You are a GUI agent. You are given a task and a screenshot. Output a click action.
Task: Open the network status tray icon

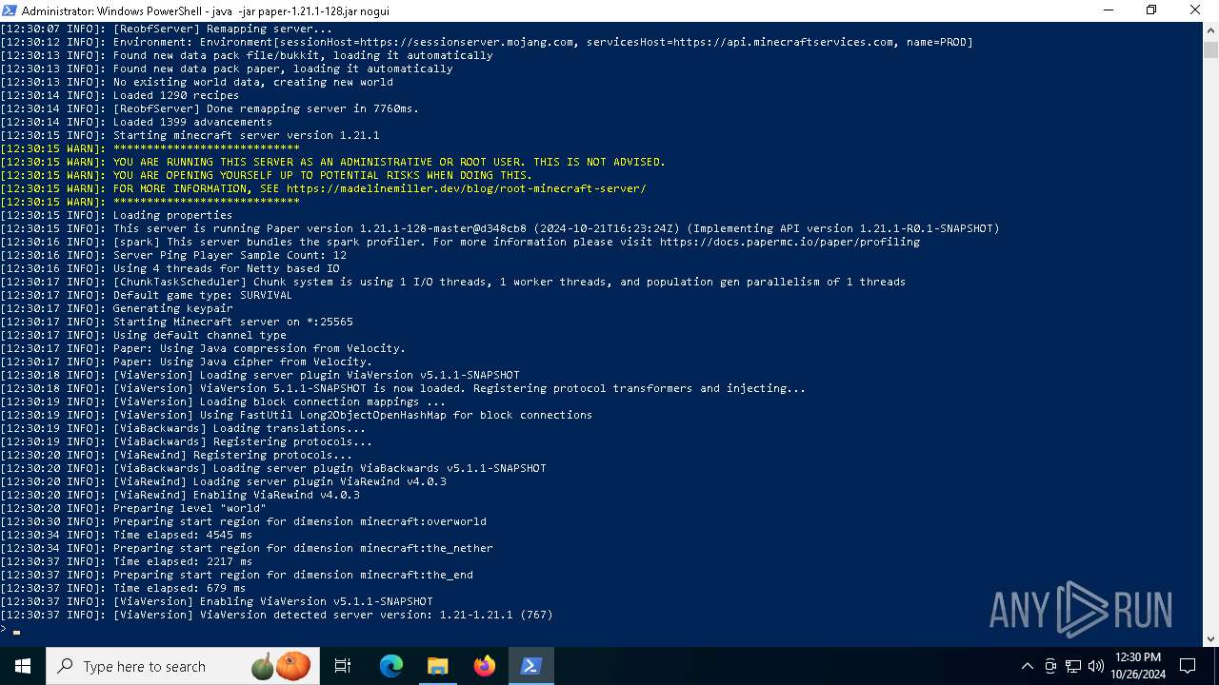1073,666
